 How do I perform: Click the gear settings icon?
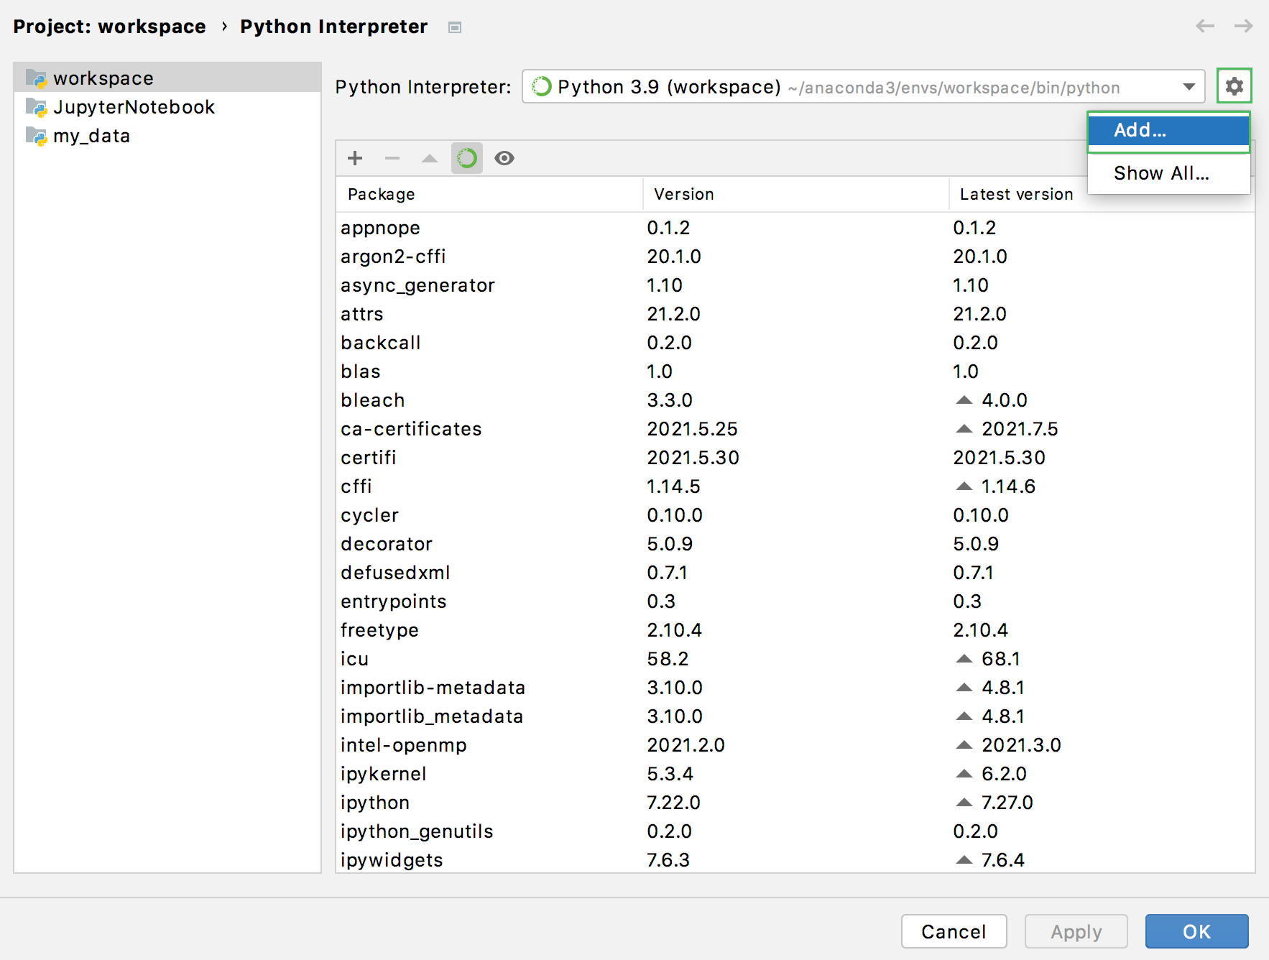(1234, 86)
